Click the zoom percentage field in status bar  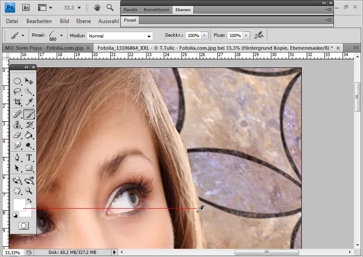(x=13, y=252)
